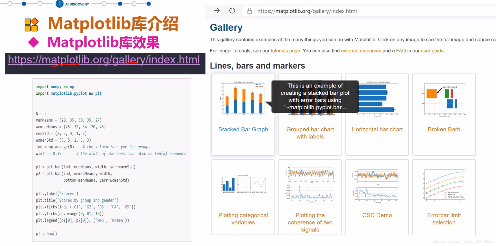
Task: Click the Broken Barh thumbnail image
Action: (x=444, y=100)
